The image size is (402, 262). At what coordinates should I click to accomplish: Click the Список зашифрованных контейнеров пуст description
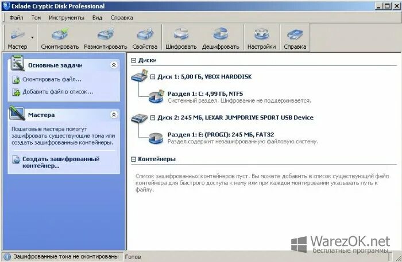click(262, 183)
